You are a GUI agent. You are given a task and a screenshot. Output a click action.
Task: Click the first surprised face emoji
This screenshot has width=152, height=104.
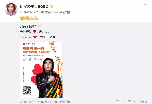[22, 18]
